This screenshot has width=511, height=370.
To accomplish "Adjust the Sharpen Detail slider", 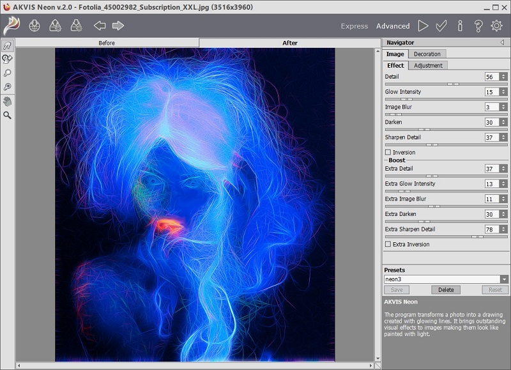I will point(446,144).
